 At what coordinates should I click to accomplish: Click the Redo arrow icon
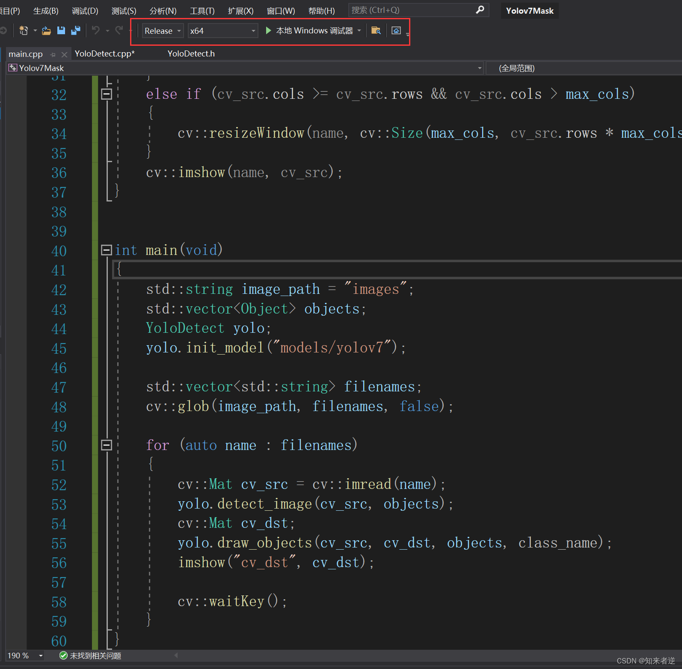coord(119,30)
